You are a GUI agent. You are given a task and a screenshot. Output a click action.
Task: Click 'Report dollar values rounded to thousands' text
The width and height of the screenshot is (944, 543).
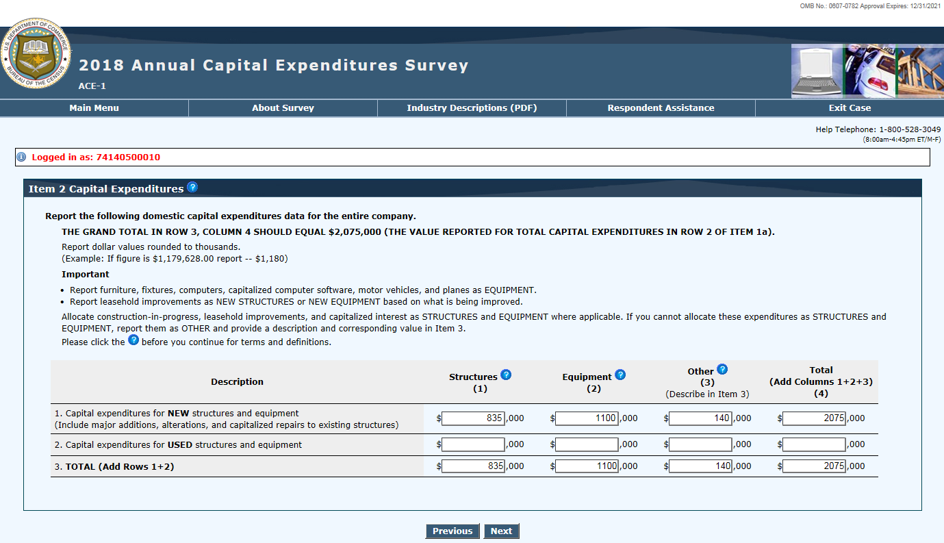click(x=151, y=247)
